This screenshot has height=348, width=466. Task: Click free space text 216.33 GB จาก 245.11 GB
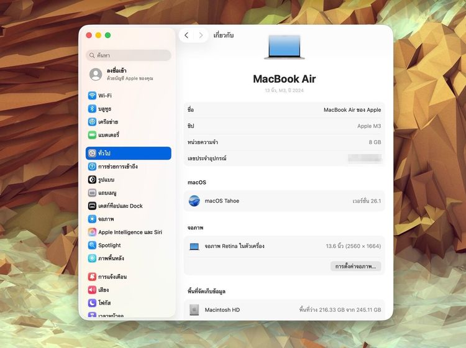(340, 309)
